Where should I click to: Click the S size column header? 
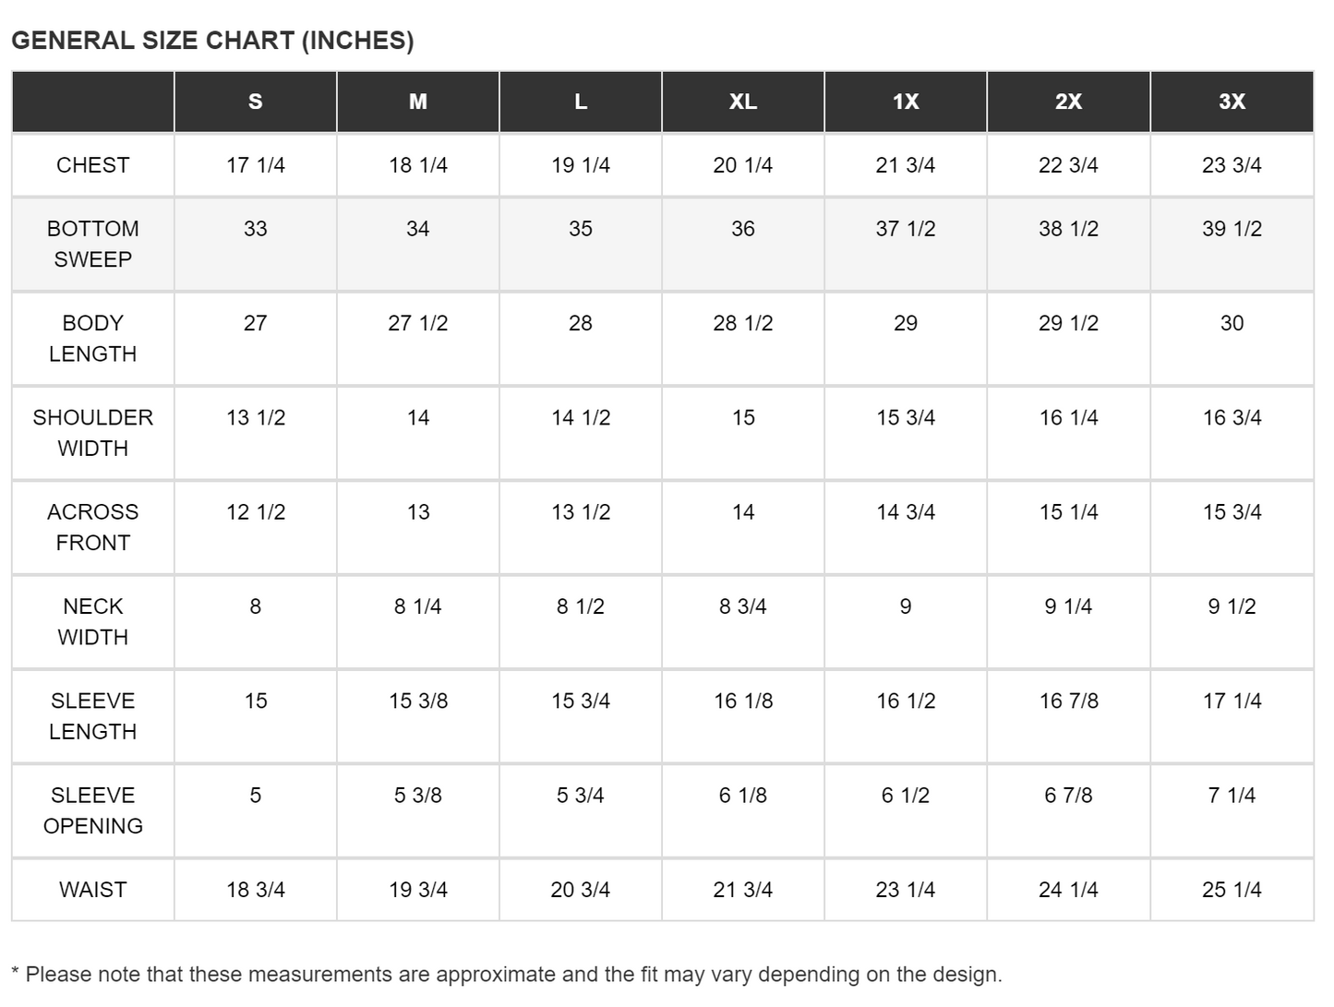tap(256, 102)
